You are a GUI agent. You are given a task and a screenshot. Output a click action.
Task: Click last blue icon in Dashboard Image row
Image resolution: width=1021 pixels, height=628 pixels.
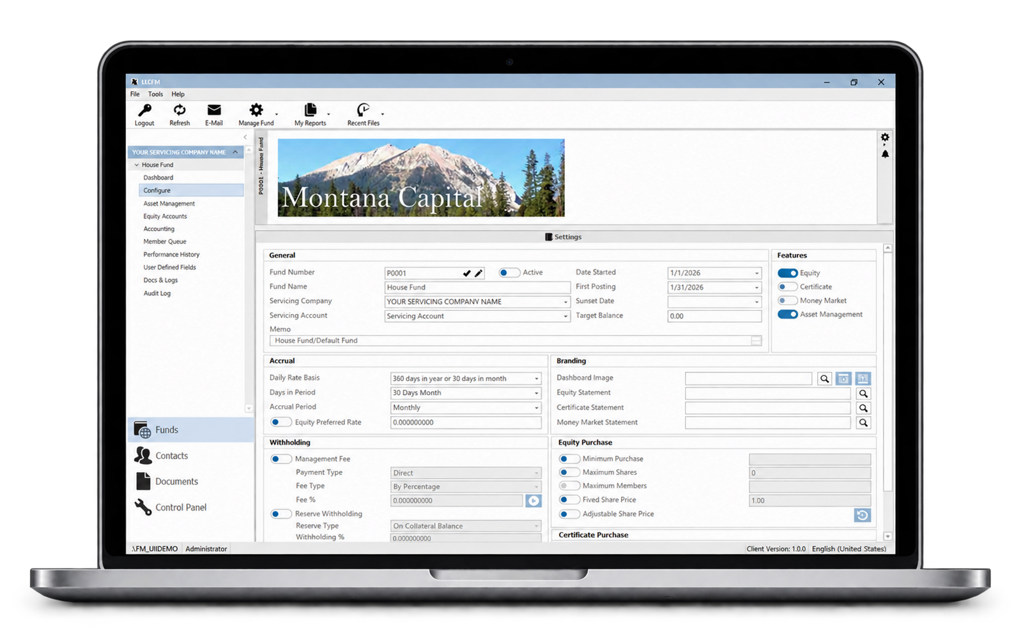(x=863, y=379)
